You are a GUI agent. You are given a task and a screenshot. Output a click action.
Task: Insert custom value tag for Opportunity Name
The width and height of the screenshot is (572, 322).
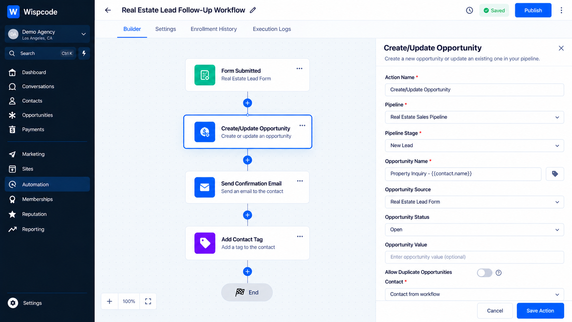point(555,174)
